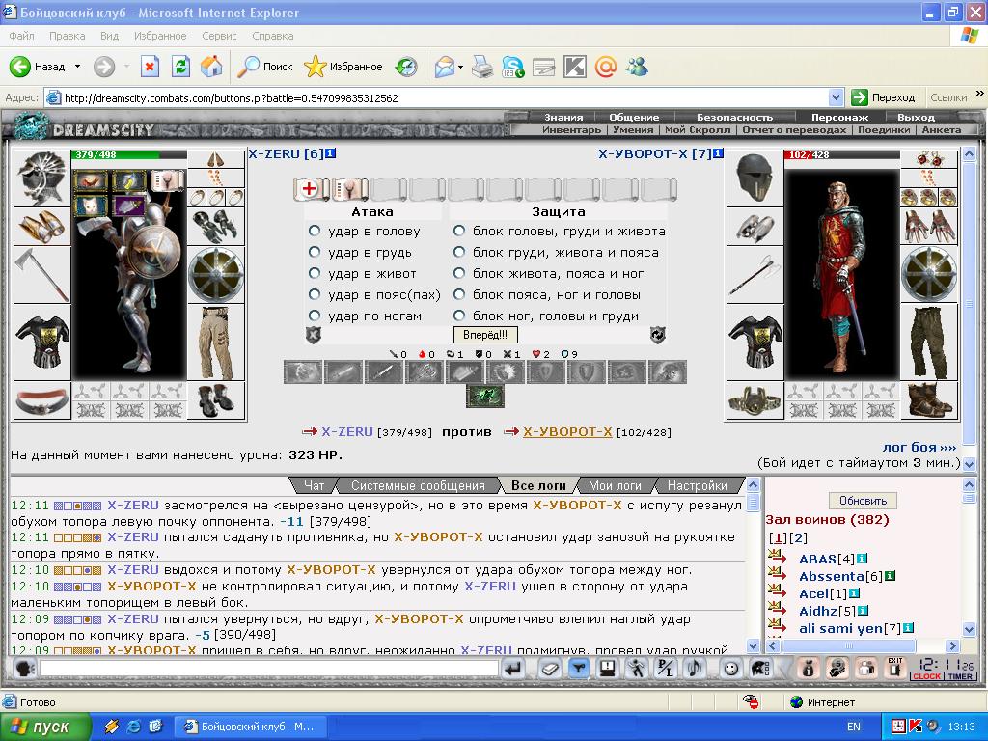Click the 'Переход' go button
This screenshot has width=988, height=741.
coord(883,97)
